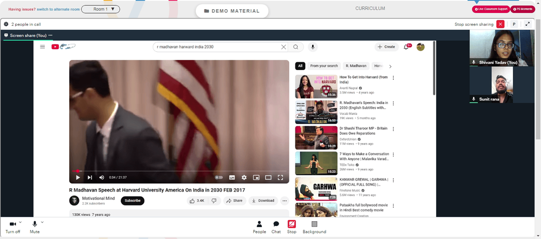Download the video with the Download button
Viewport: 541px width, 239px height.
pyautogui.click(x=263, y=201)
